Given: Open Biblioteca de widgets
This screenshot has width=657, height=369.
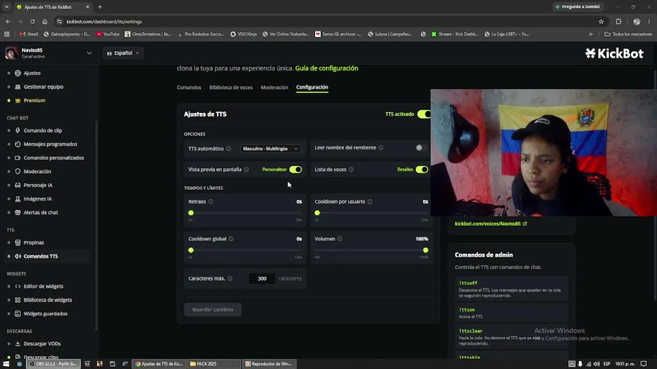Looking at the screenshot, I should click(47, 300).
